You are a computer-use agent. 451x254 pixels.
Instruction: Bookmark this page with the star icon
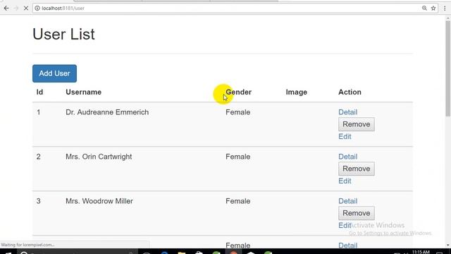click(433, 8)
